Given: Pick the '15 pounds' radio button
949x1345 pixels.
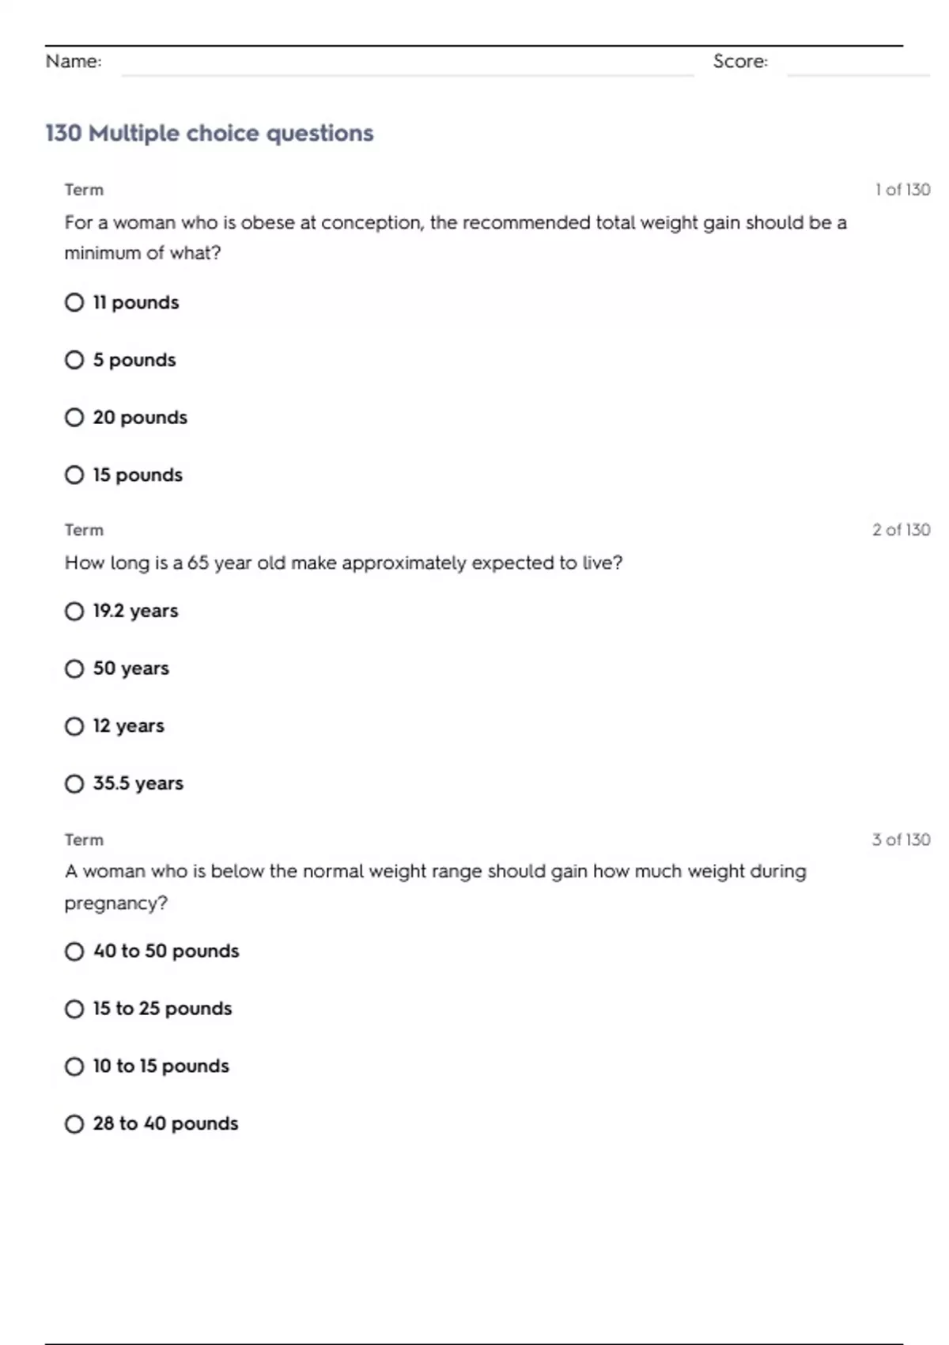Looking at the screenshot, I should point(74,475).
